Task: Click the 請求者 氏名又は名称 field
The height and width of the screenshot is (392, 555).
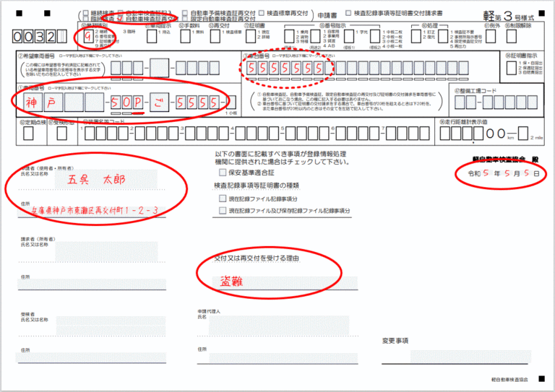Action: (106, 252)
